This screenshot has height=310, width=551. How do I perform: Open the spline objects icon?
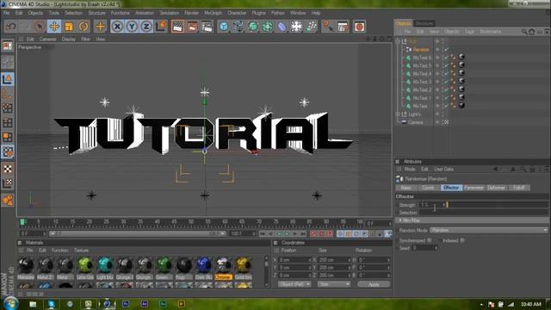tap(238, 27)
